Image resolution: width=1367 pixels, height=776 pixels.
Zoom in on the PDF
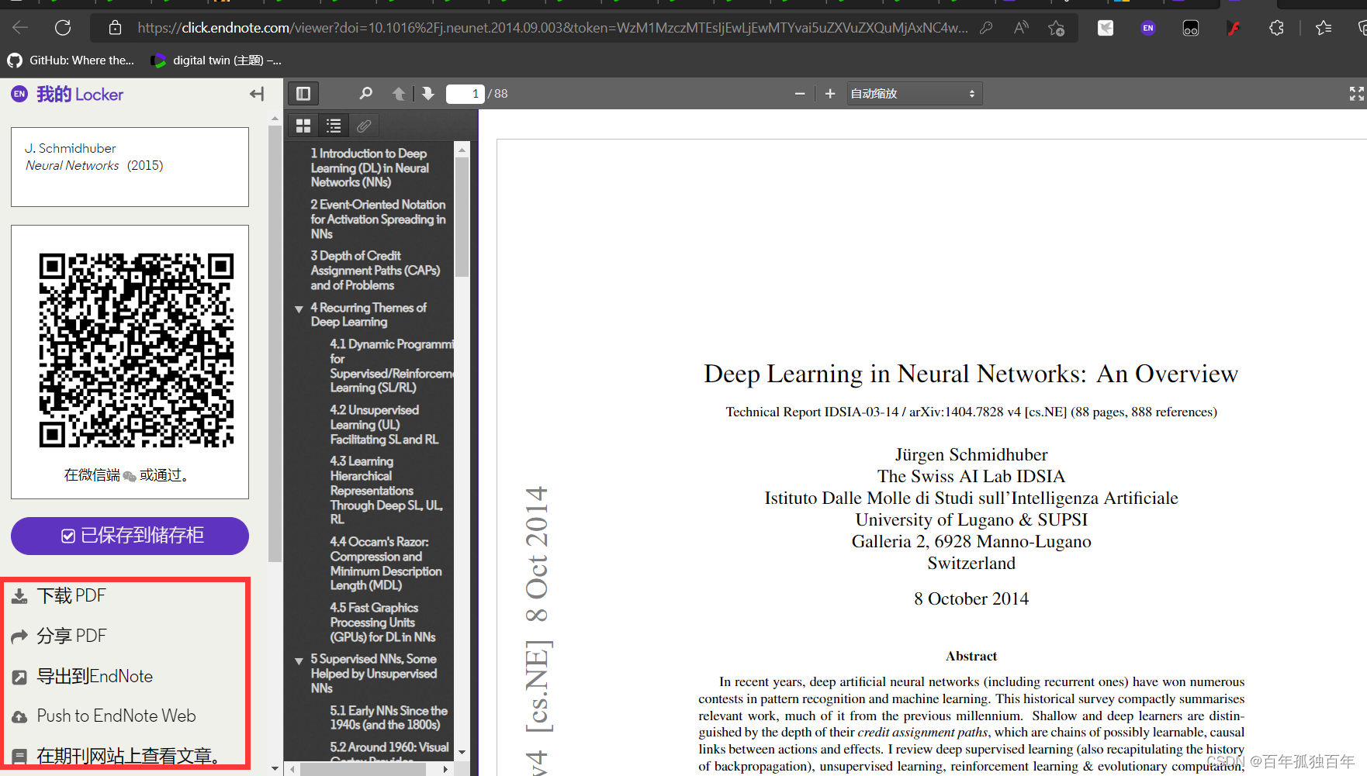coord(830,94)
